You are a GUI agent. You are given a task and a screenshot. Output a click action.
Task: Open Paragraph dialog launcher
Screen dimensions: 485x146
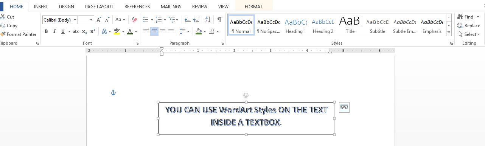click(222, 43)
